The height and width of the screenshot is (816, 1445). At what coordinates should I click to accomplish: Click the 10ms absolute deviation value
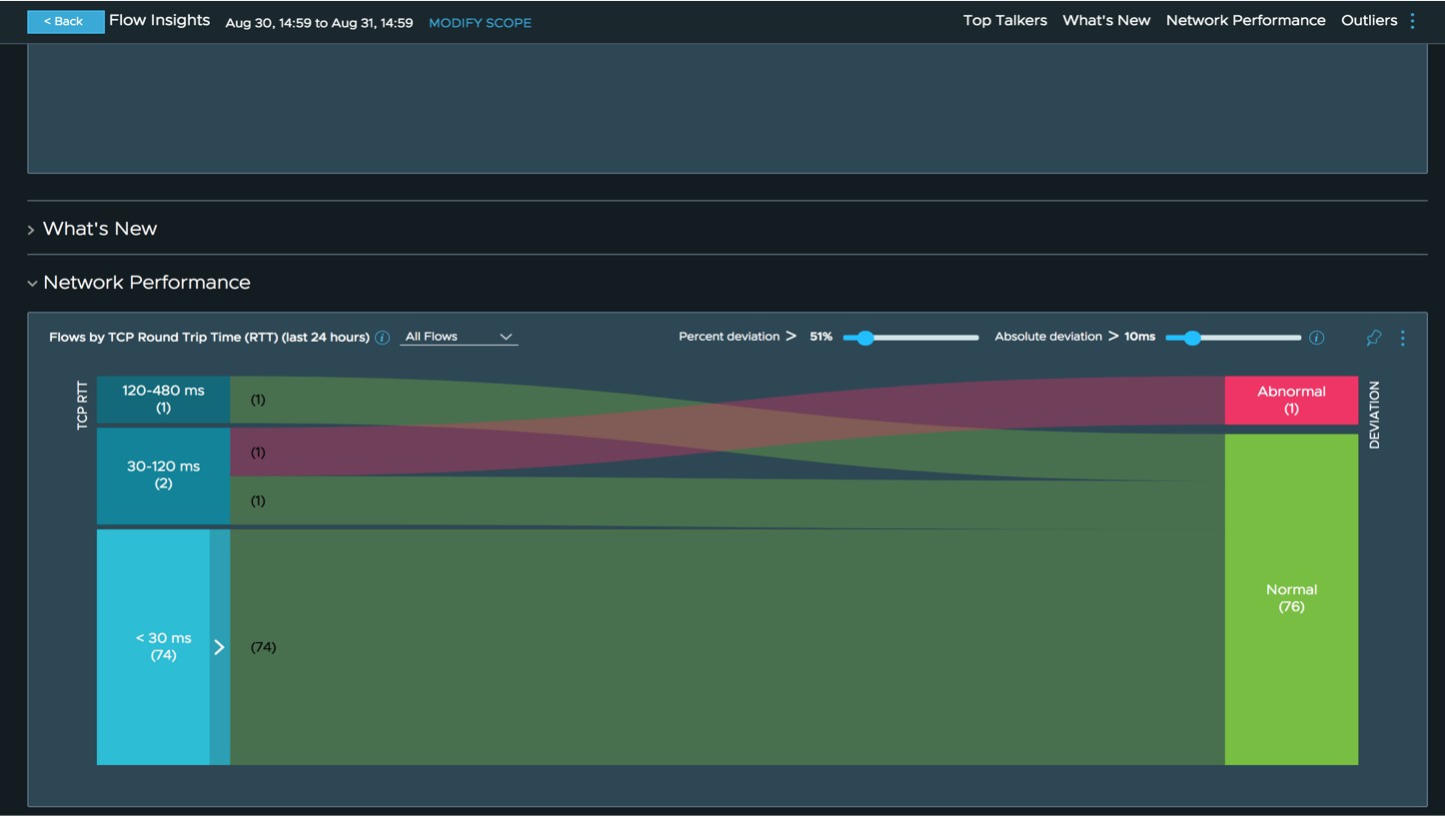pos(1139,337)
